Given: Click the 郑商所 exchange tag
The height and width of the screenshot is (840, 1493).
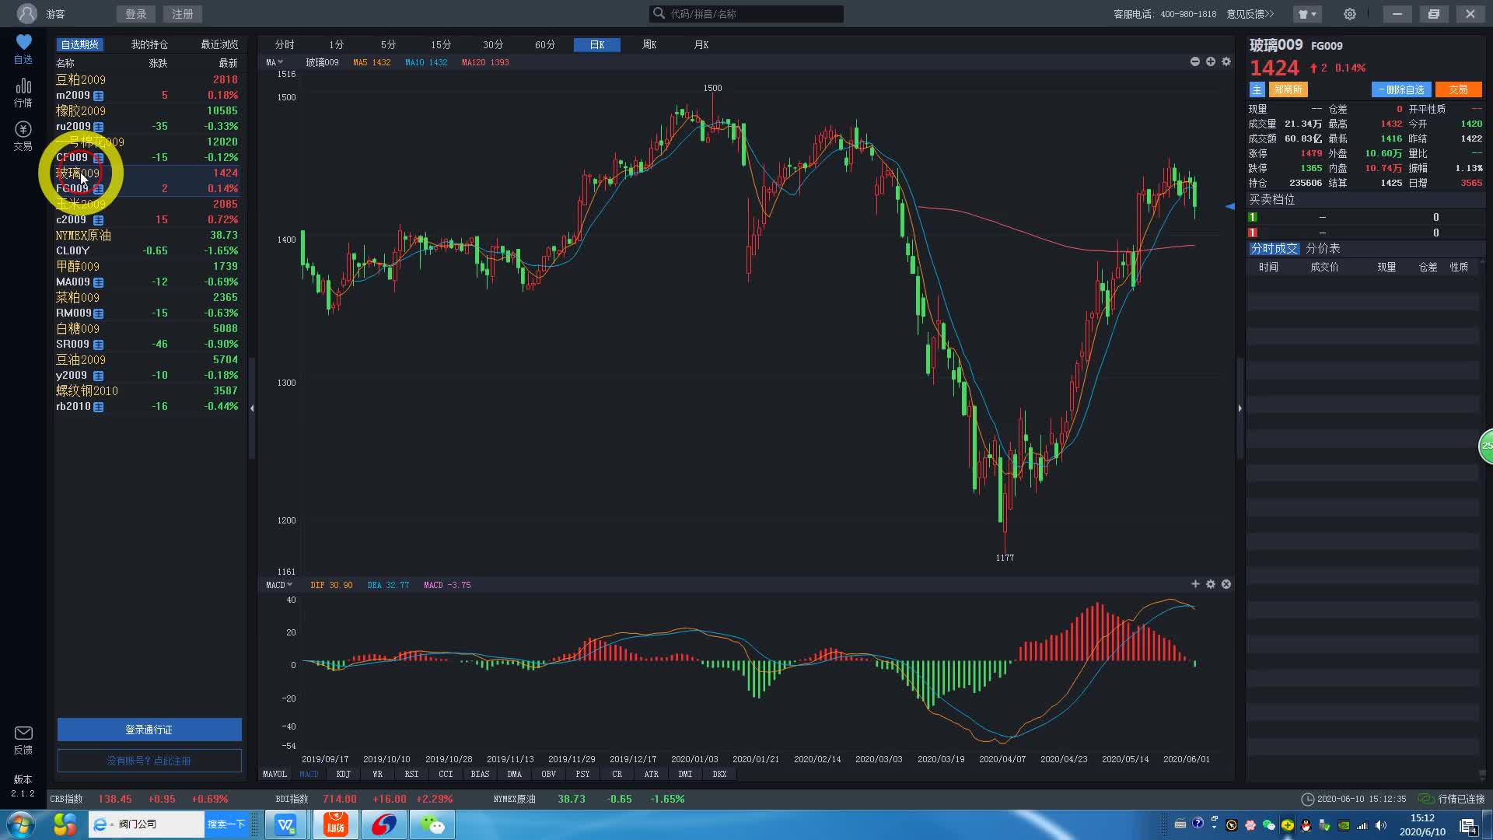Looking at the screenshot, I should tap(1288, 89).
